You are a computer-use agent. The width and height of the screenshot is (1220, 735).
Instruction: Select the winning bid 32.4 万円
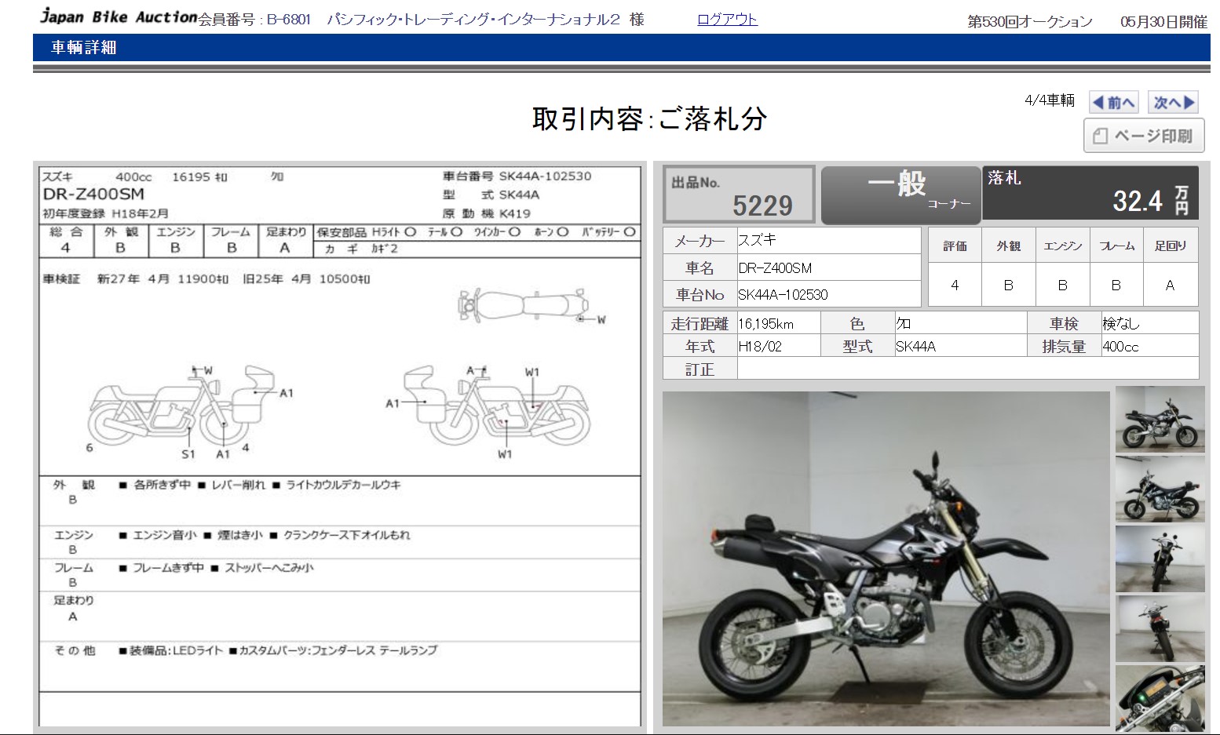(1151, 201)
